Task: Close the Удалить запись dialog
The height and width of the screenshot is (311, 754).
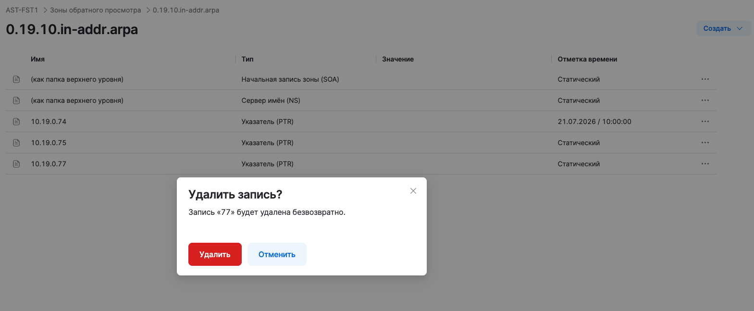Action: pos(413,191)
